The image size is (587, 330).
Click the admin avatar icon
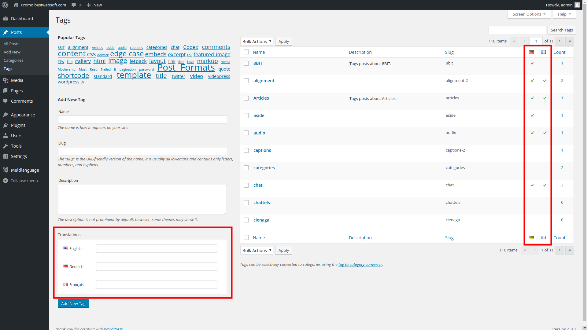577,5
